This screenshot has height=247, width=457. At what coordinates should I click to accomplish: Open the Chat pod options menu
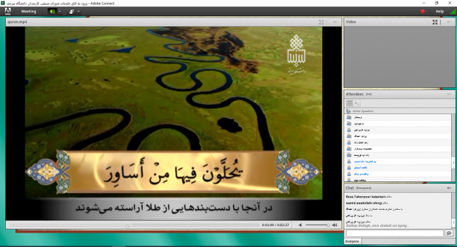(449, 188)
